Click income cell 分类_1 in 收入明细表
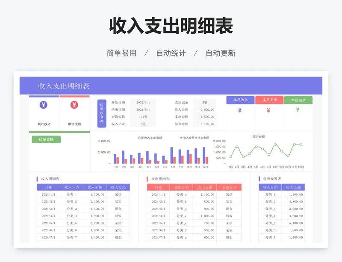342x262 pixels. (71, 194)
